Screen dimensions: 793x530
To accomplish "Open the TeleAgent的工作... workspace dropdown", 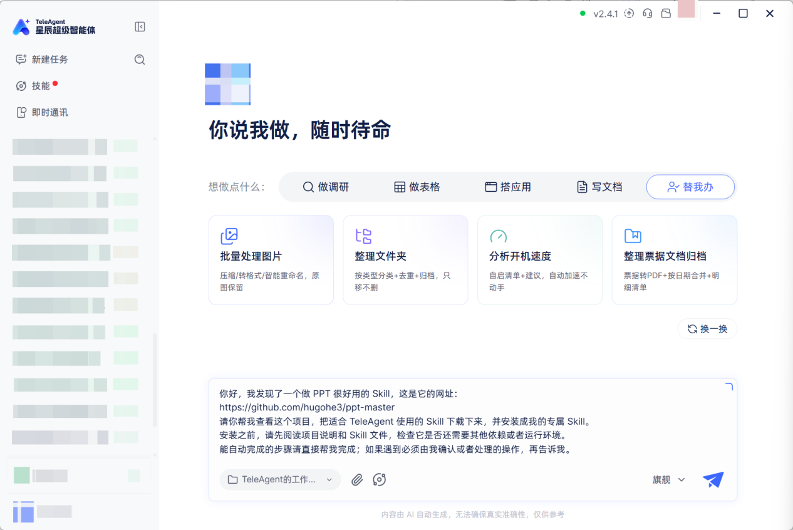I will [280, 479].
